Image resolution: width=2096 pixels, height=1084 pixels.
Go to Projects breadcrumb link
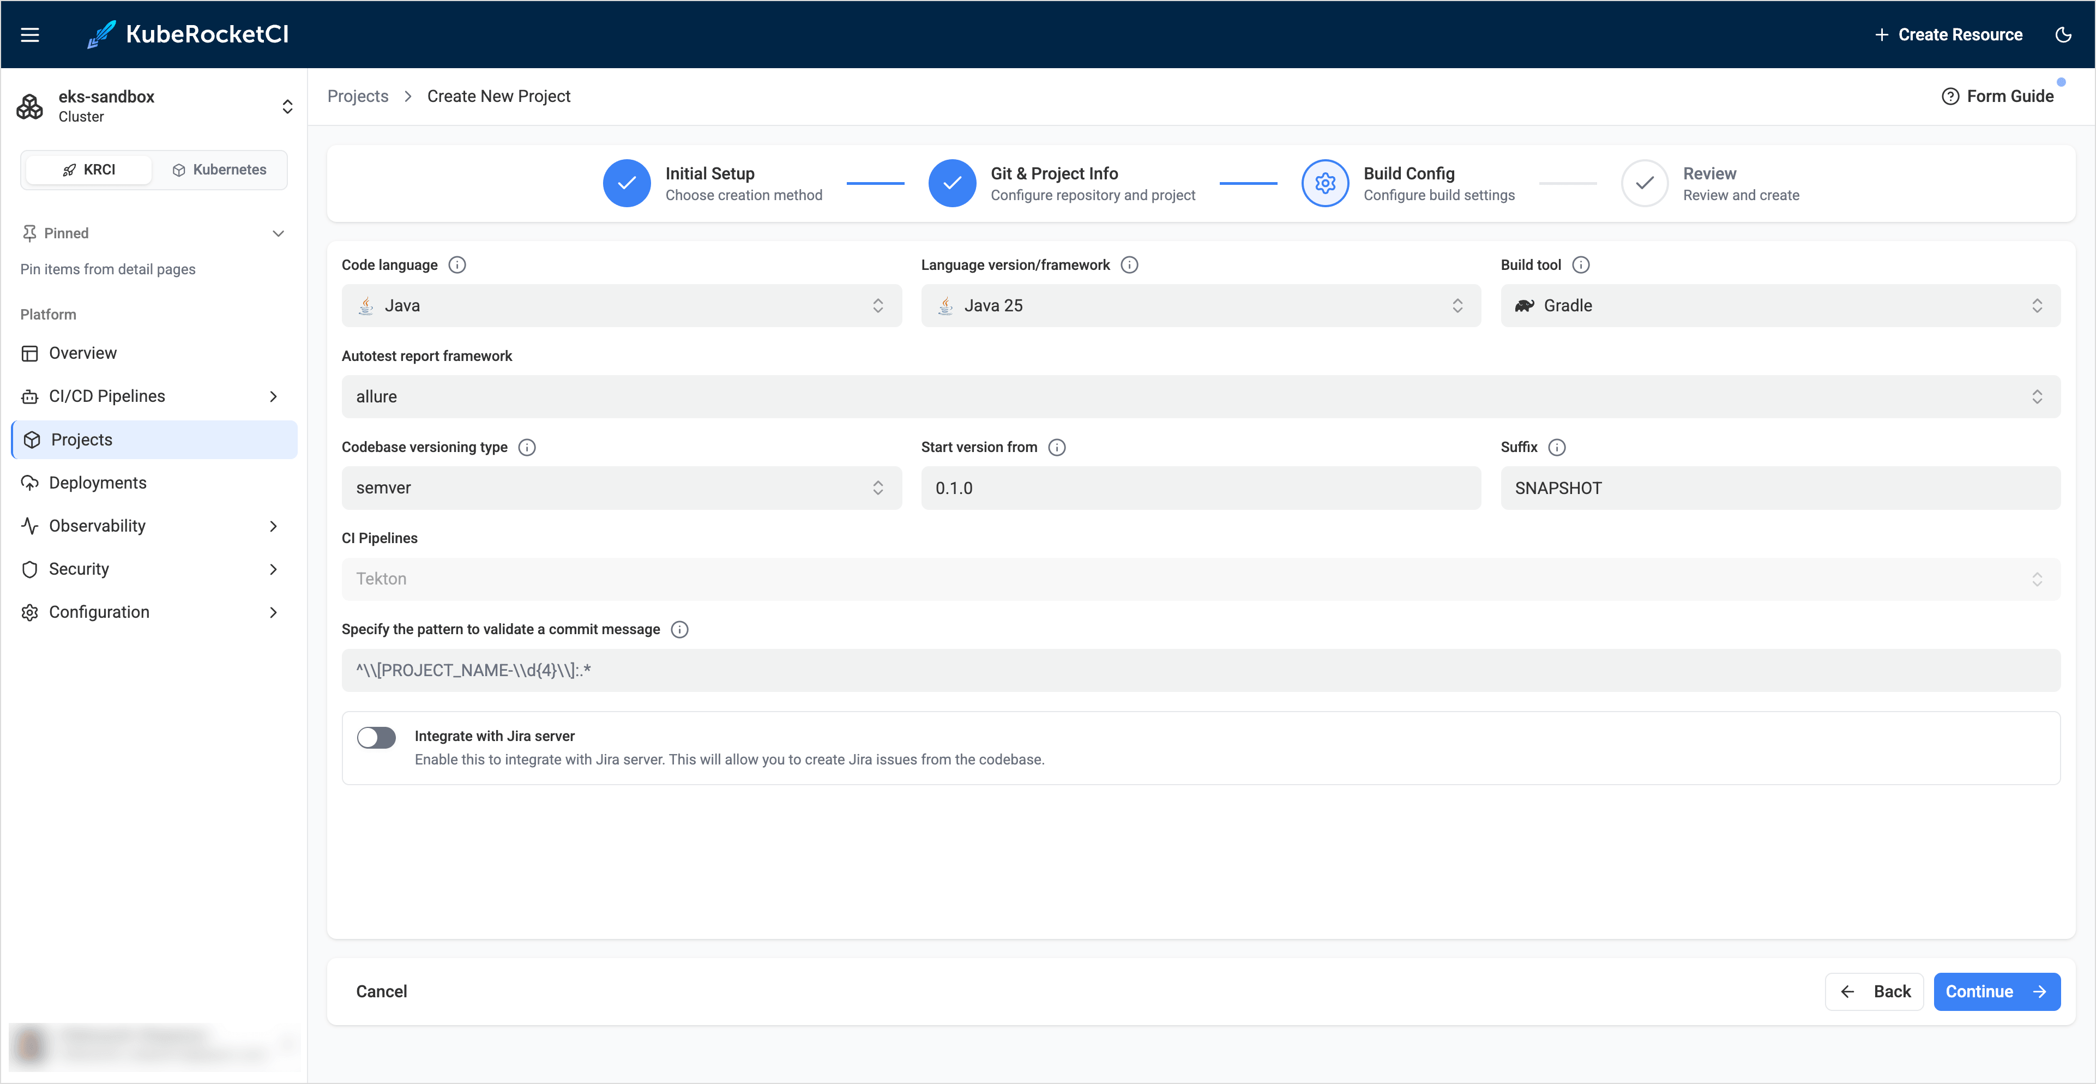[358, 97]
